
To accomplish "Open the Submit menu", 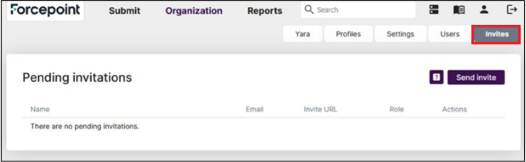I will [124, 11].
